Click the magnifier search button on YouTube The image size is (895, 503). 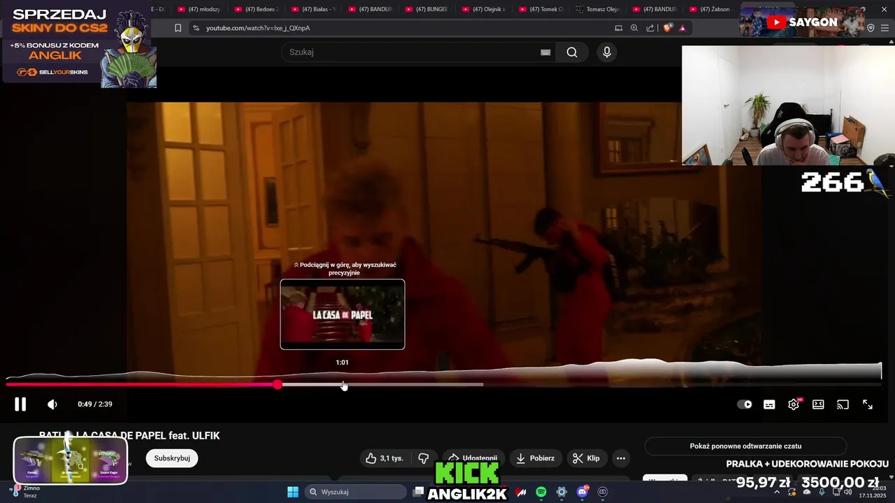click(x=572, y=52)
